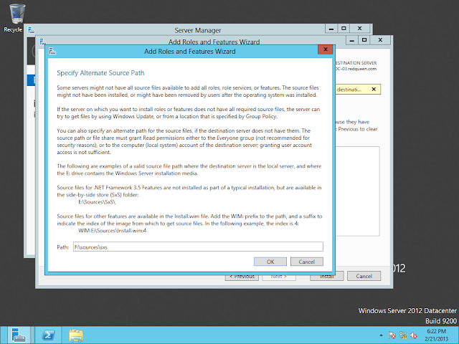Viewport: 459px width, 344px height.
Task: Open Server Manager from the taskbar
Action: pos(18,335)
